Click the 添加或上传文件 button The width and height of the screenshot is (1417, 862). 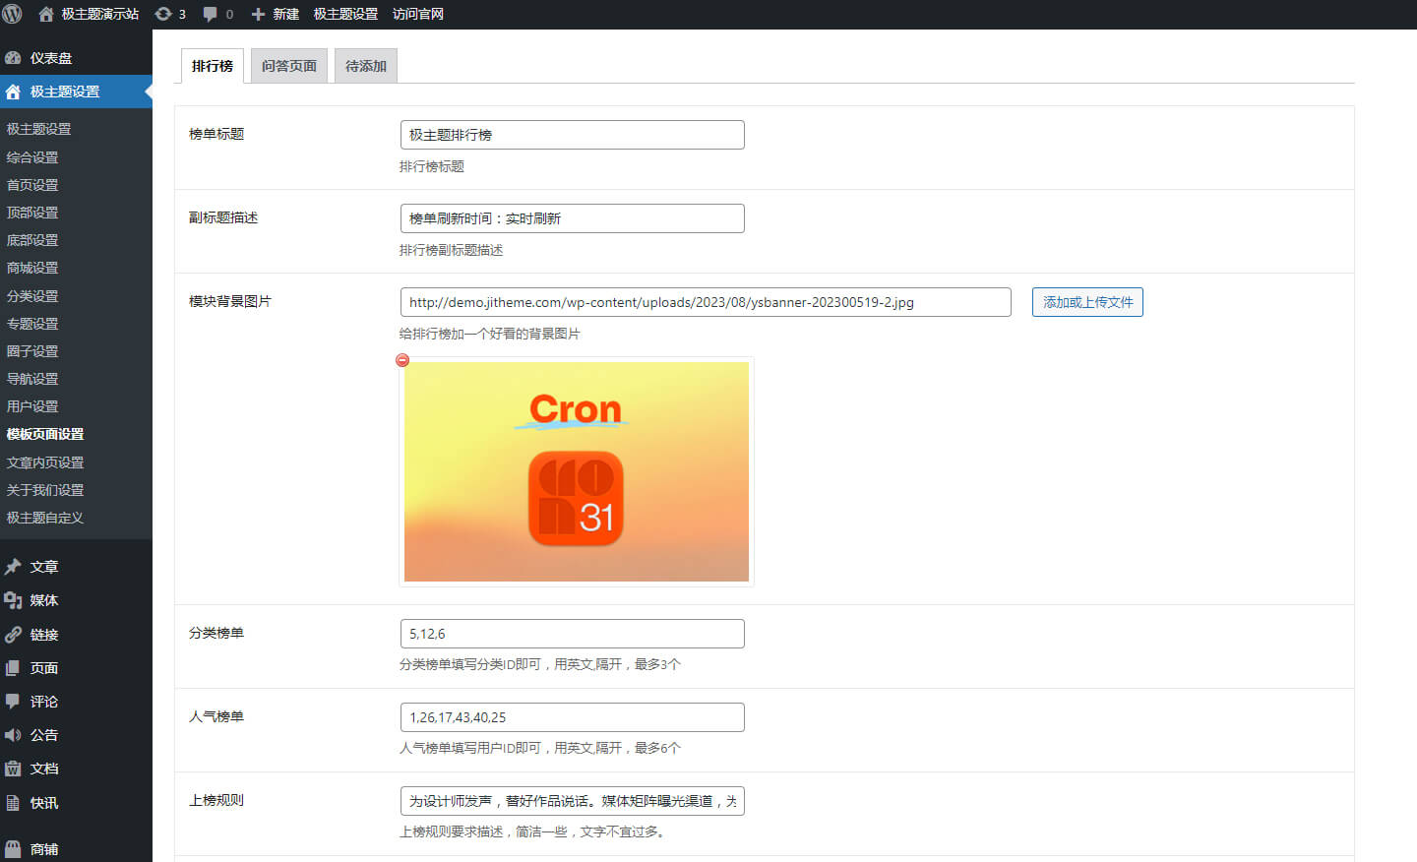click(x=1087, y=302)
